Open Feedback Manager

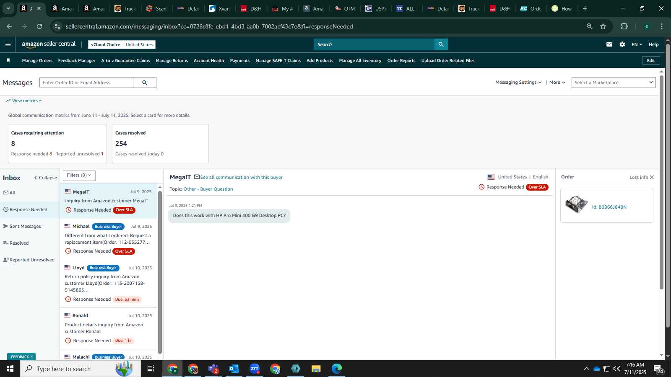point(77,61)
